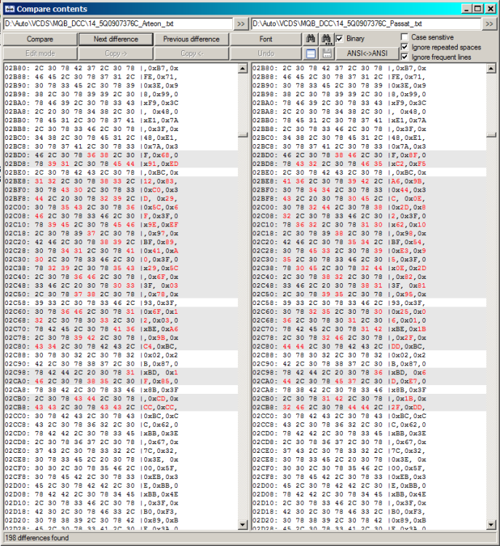
Task: Turn off Ignore frequent lines
Action: 405,57
